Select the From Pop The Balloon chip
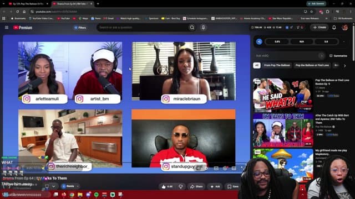355x199 pixels. pos(277,65)
